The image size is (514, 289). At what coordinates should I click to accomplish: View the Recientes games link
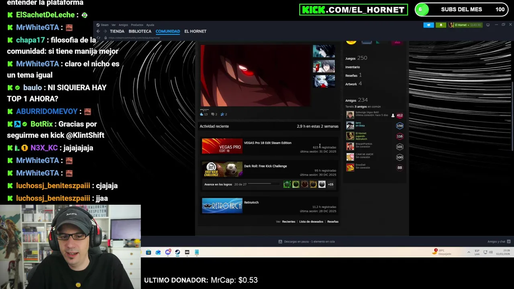pos(288,222)
